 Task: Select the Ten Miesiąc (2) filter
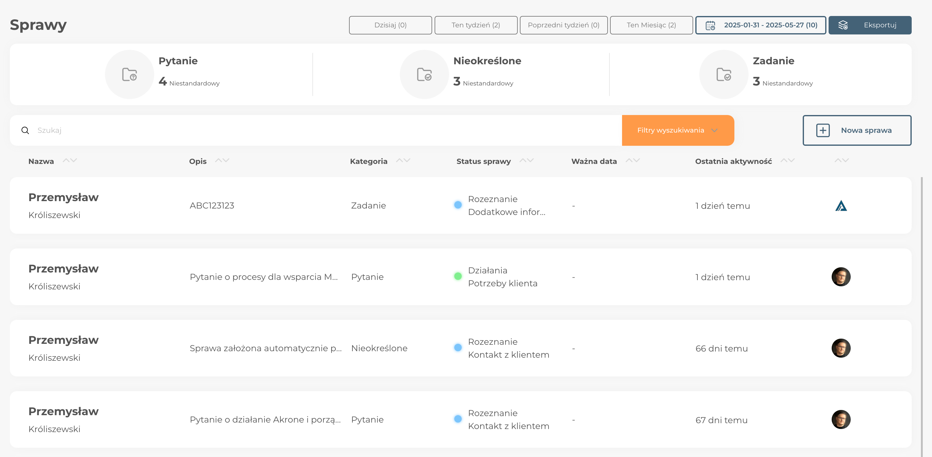pos(651,25)
